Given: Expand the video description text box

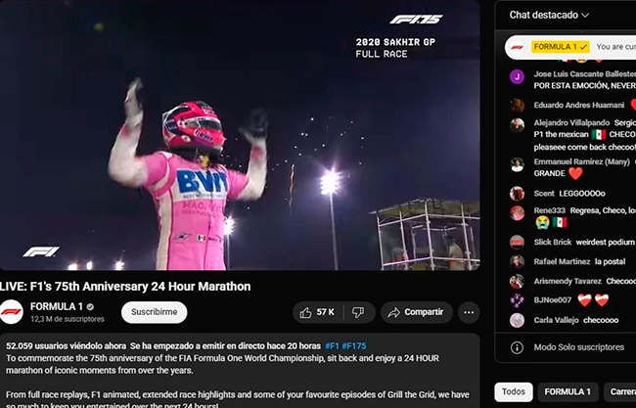Looking at the screenshot, I should coord(240,371).
